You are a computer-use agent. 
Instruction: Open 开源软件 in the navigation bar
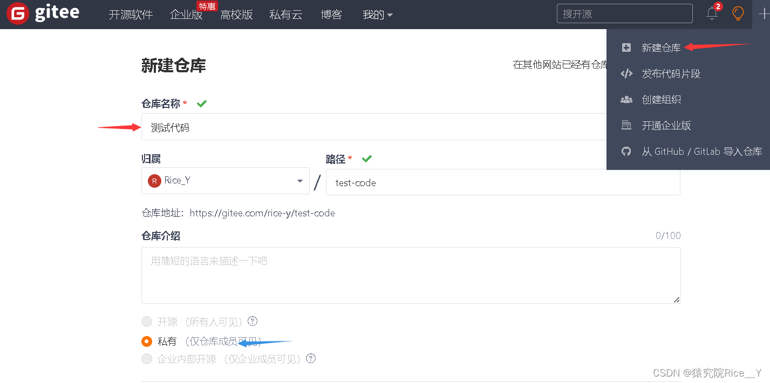click(x=131, y=15)
